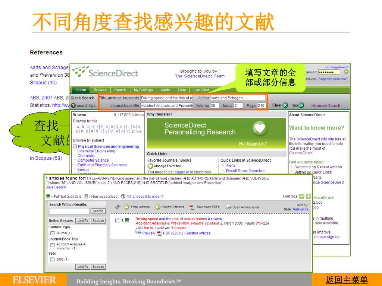The height and width of the screenshot is (286, 382).
Task: Click the Author input field
Action: (x=238, y=98)
